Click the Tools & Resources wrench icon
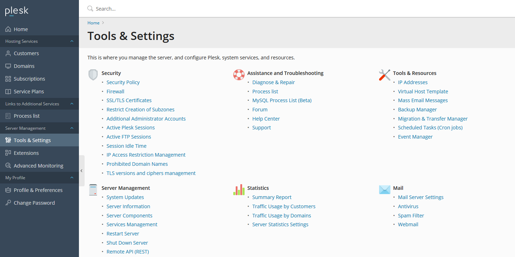 (x=384, y=75)
